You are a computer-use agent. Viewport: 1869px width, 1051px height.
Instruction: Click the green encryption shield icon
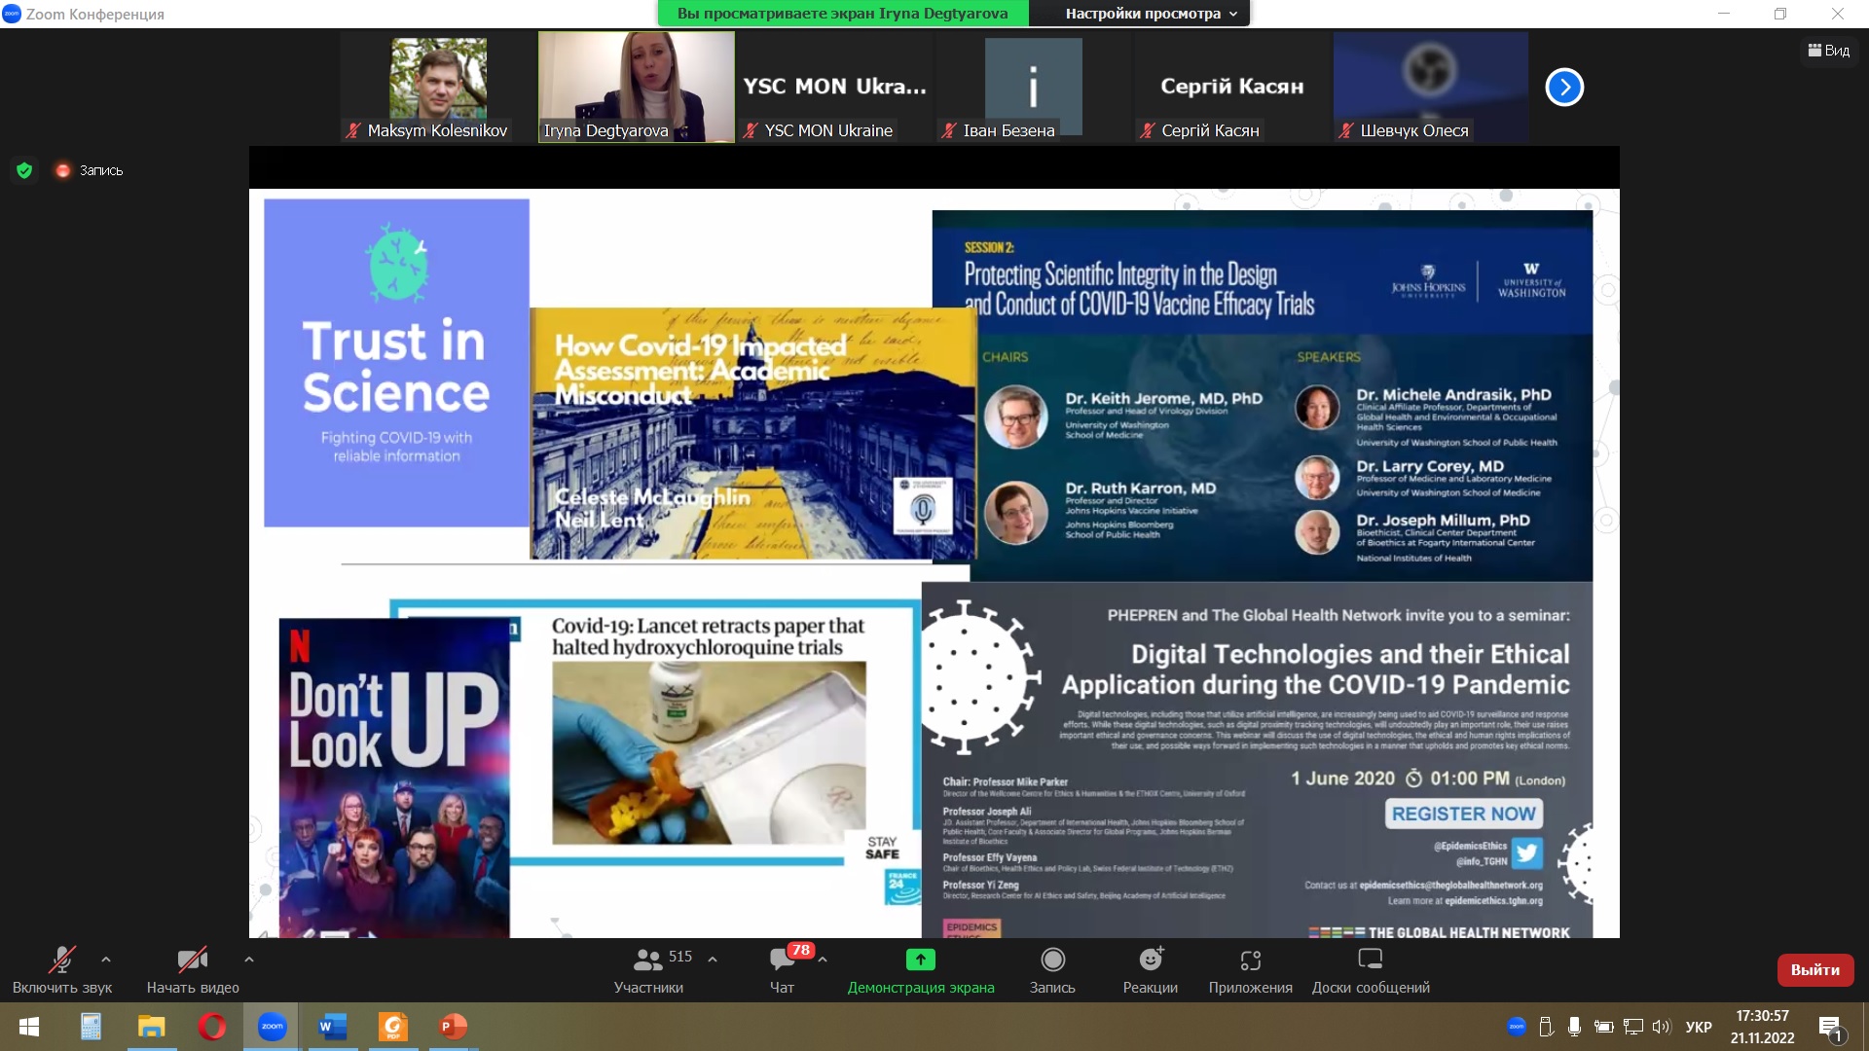coord(24,170)
